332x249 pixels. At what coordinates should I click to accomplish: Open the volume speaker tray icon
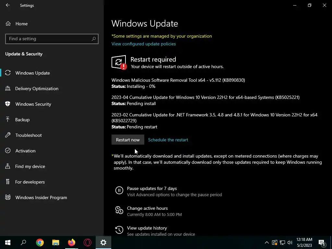click(290, 243)
